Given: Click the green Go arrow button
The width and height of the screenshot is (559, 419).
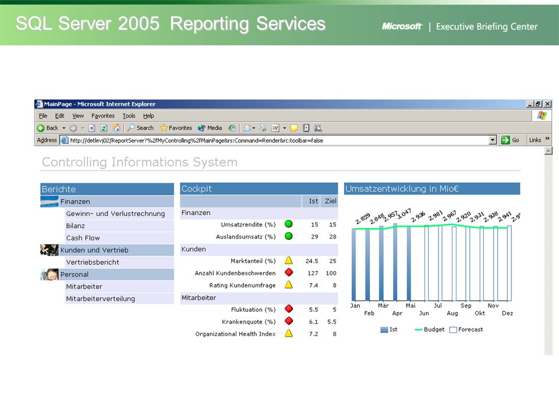Looking at the screenshot, I should pos(505,140).
